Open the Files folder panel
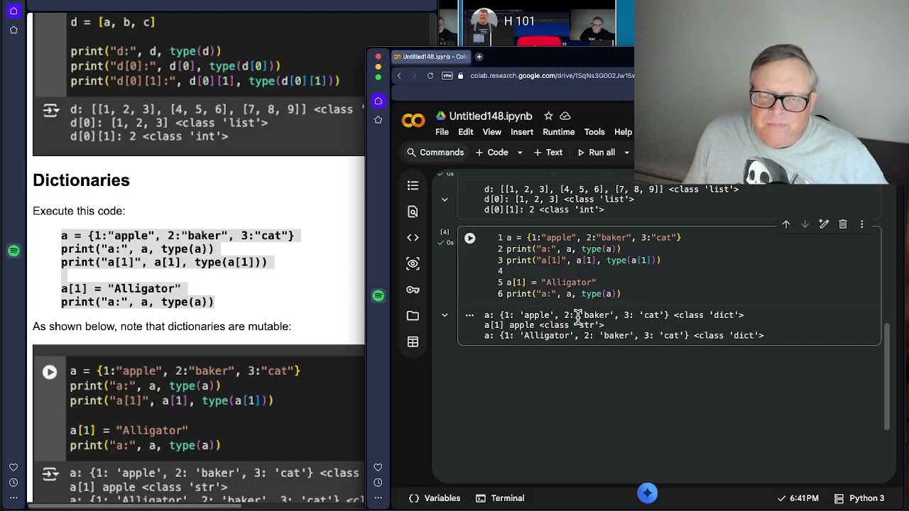 pos(413,316)
